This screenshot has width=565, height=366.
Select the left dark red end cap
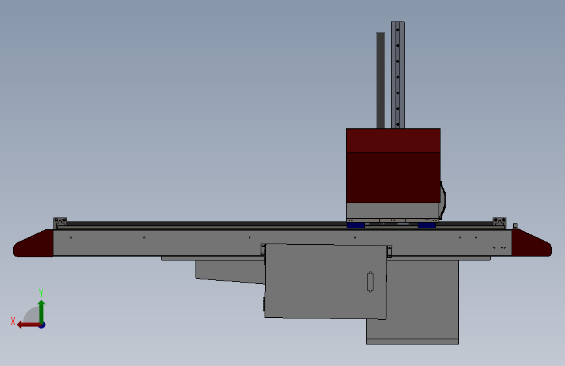pos(33,244)
